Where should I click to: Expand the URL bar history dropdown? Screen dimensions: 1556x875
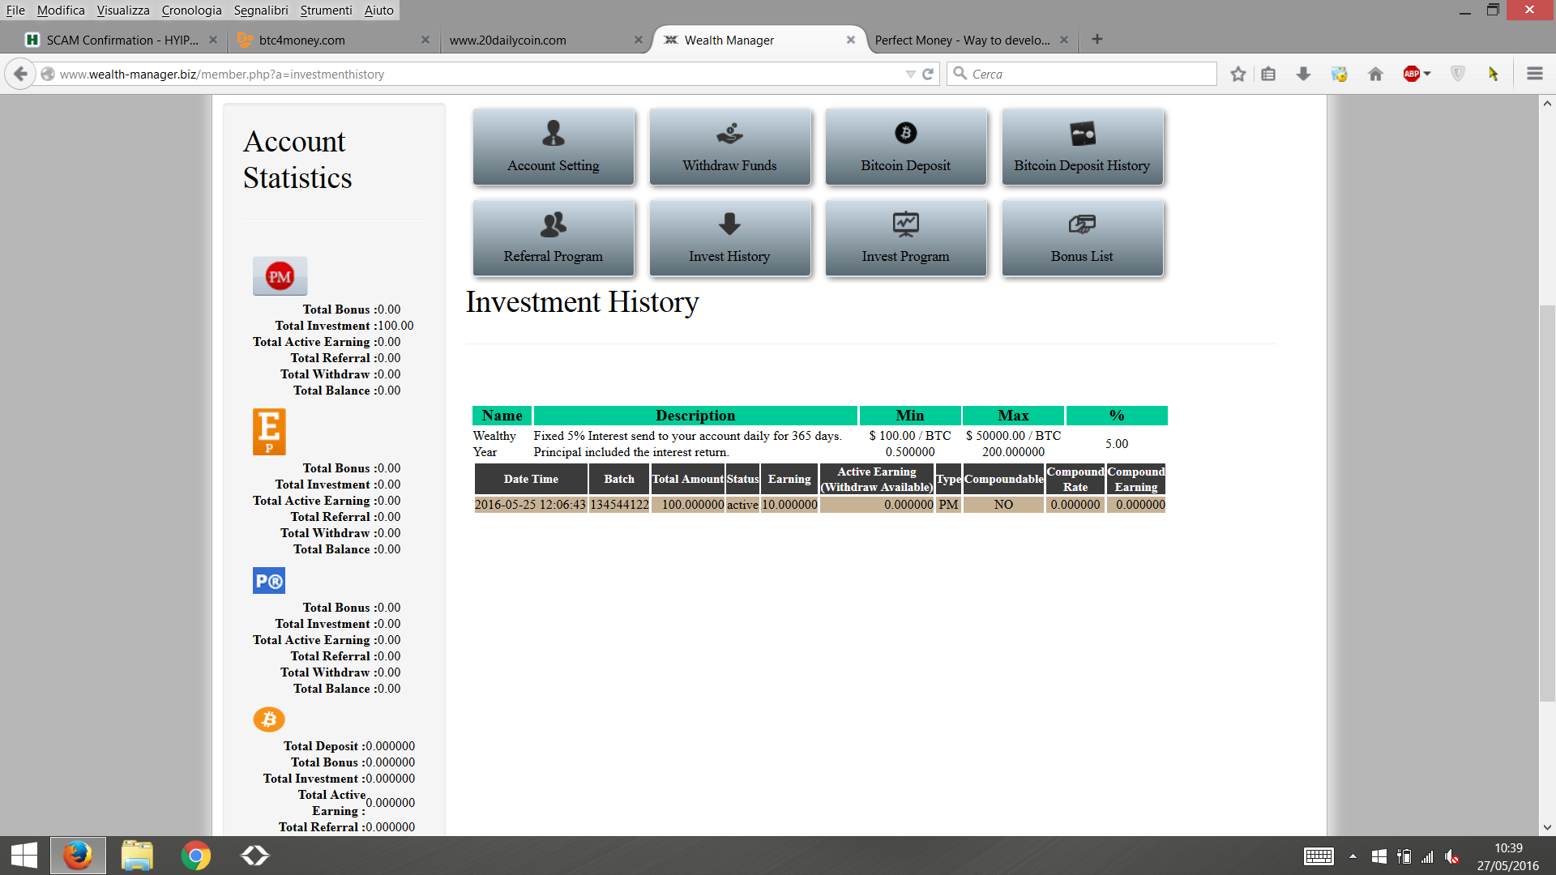910,74
